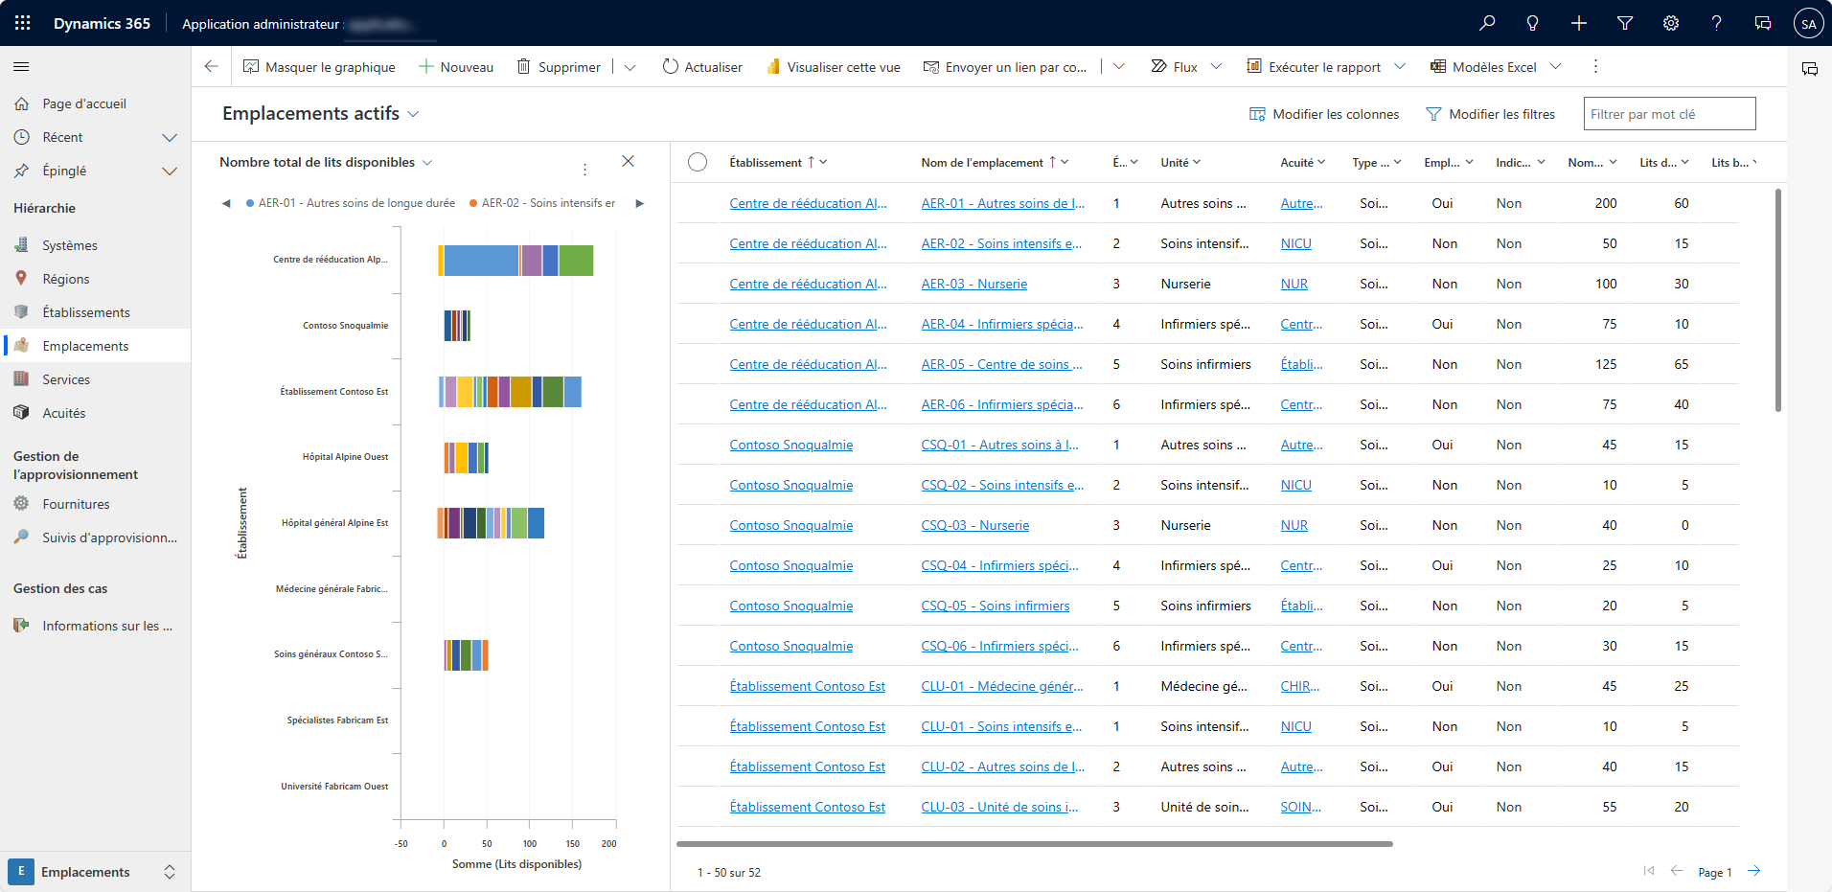1832x892 pixels.
Task: Go to the next page arrow
Action: (1753, 871)
